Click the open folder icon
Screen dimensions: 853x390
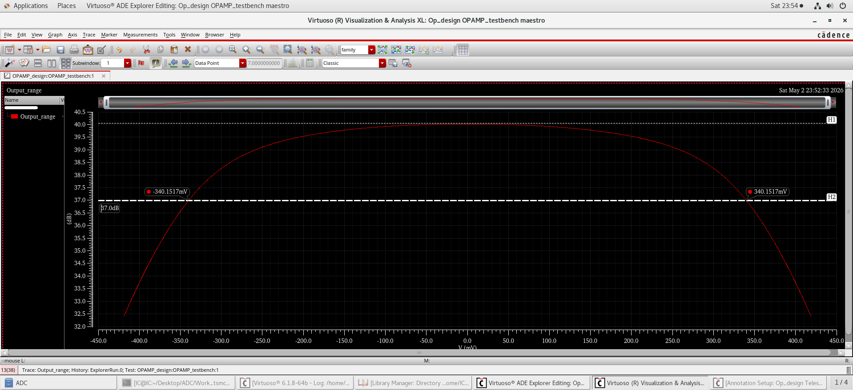(46, 50)
